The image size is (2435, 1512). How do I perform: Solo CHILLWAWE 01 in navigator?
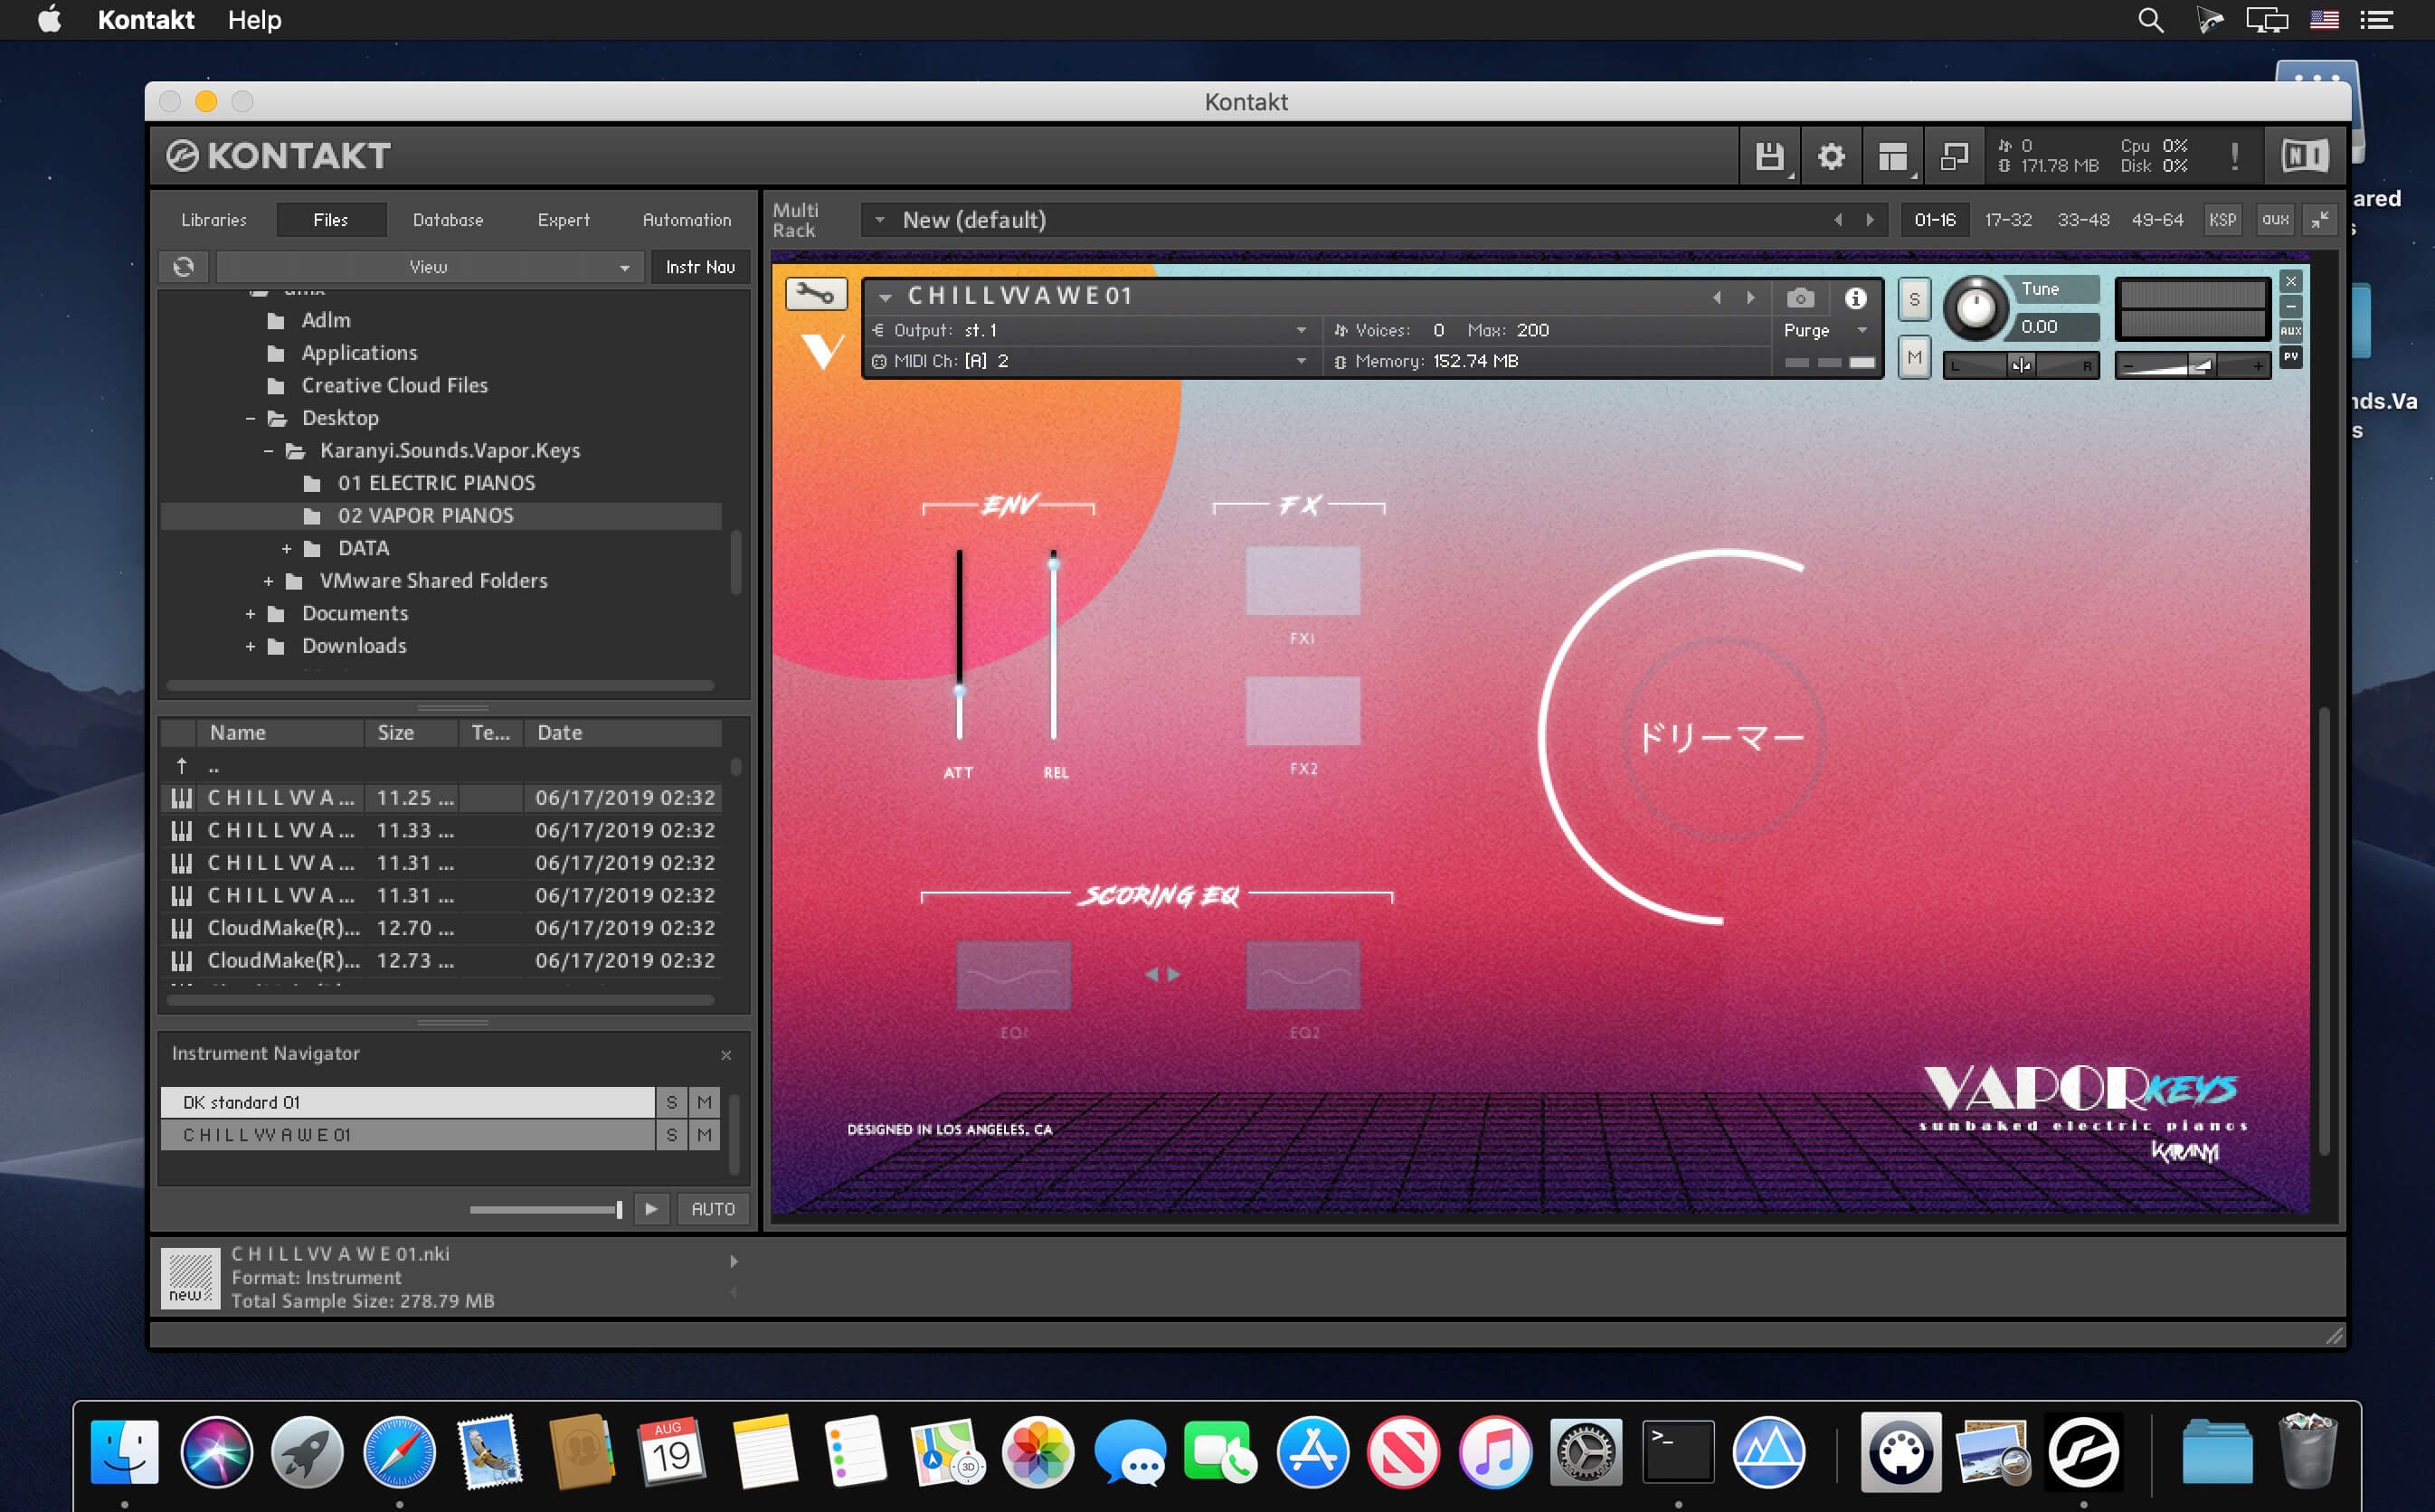[x=672, y=1135]
